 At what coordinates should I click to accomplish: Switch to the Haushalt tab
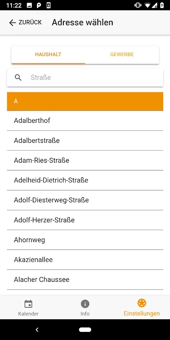48,55
